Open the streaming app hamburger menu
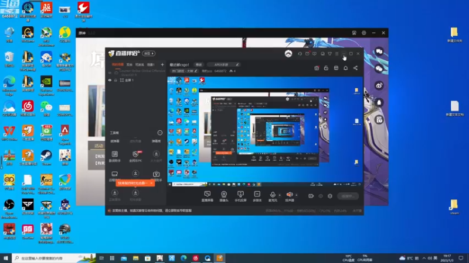 [x=337, y=54]
